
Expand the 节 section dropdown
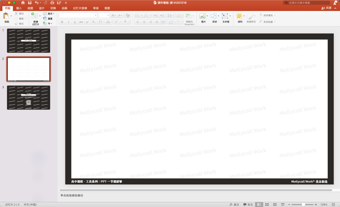tap(50, 24)
